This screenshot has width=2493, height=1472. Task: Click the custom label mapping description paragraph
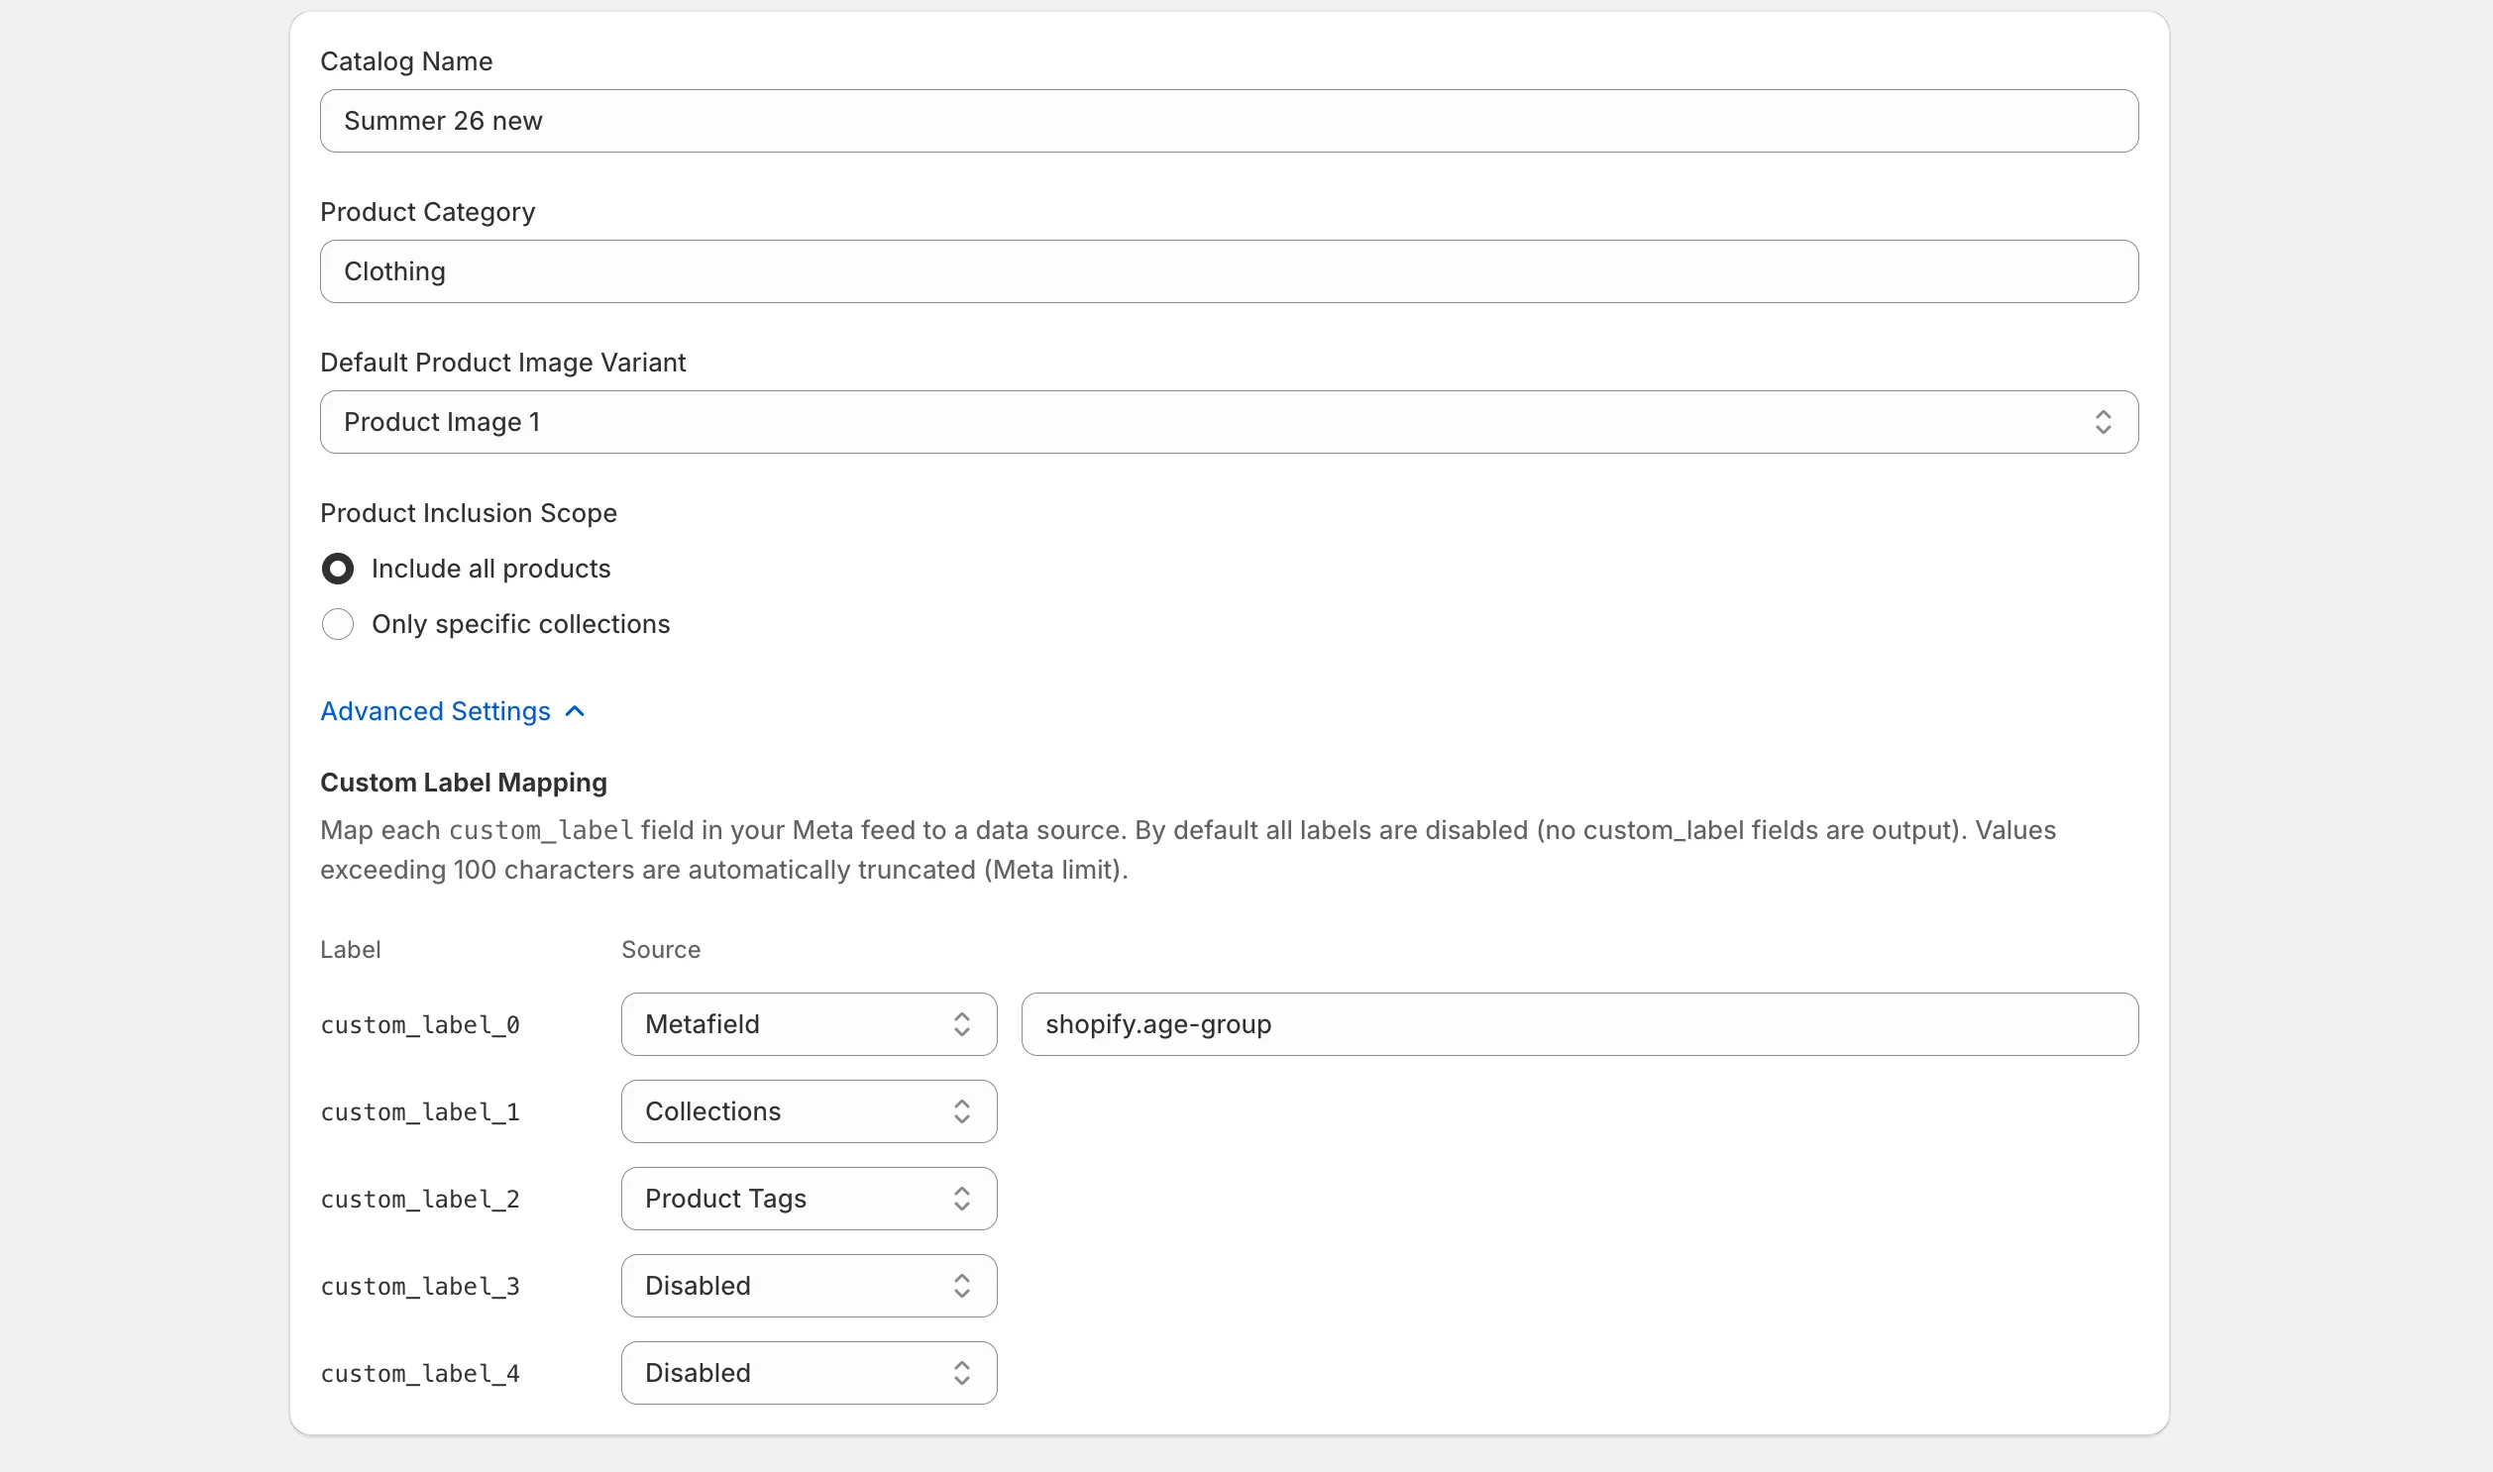point(1188,851)
